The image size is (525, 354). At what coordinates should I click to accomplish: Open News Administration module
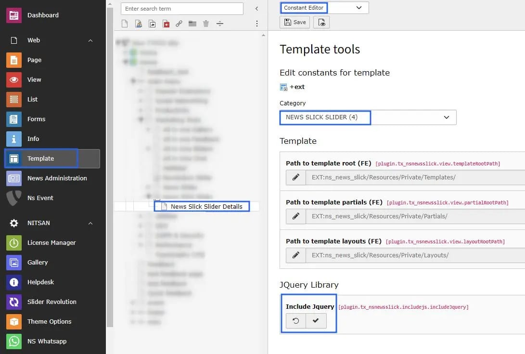coord(47,178)
